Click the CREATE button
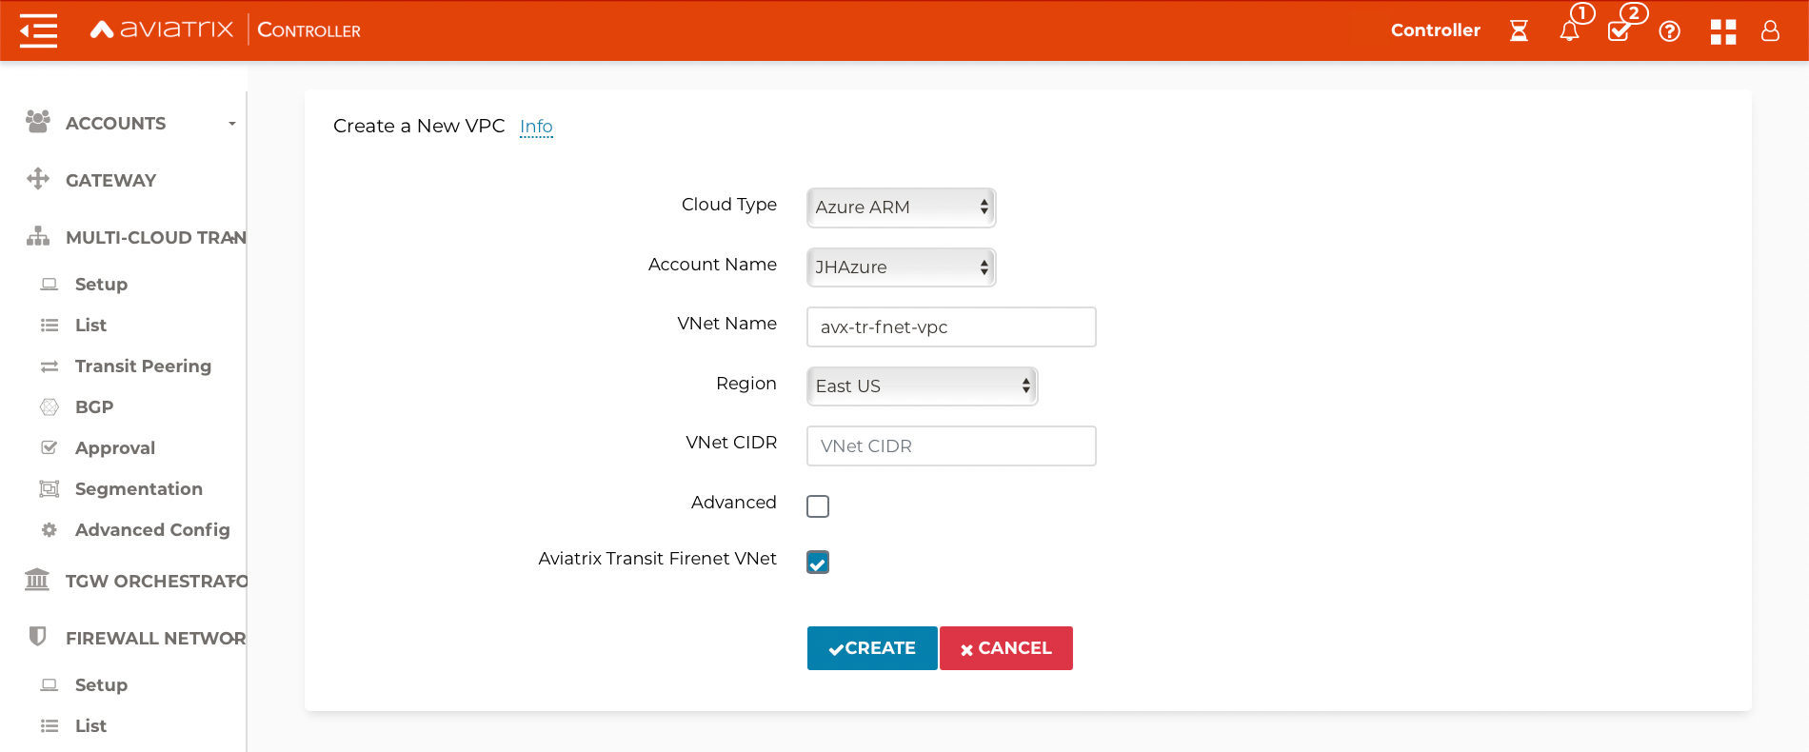This screenshot has height=752, width=1809. pyautogui.click(x=872, y=648)
